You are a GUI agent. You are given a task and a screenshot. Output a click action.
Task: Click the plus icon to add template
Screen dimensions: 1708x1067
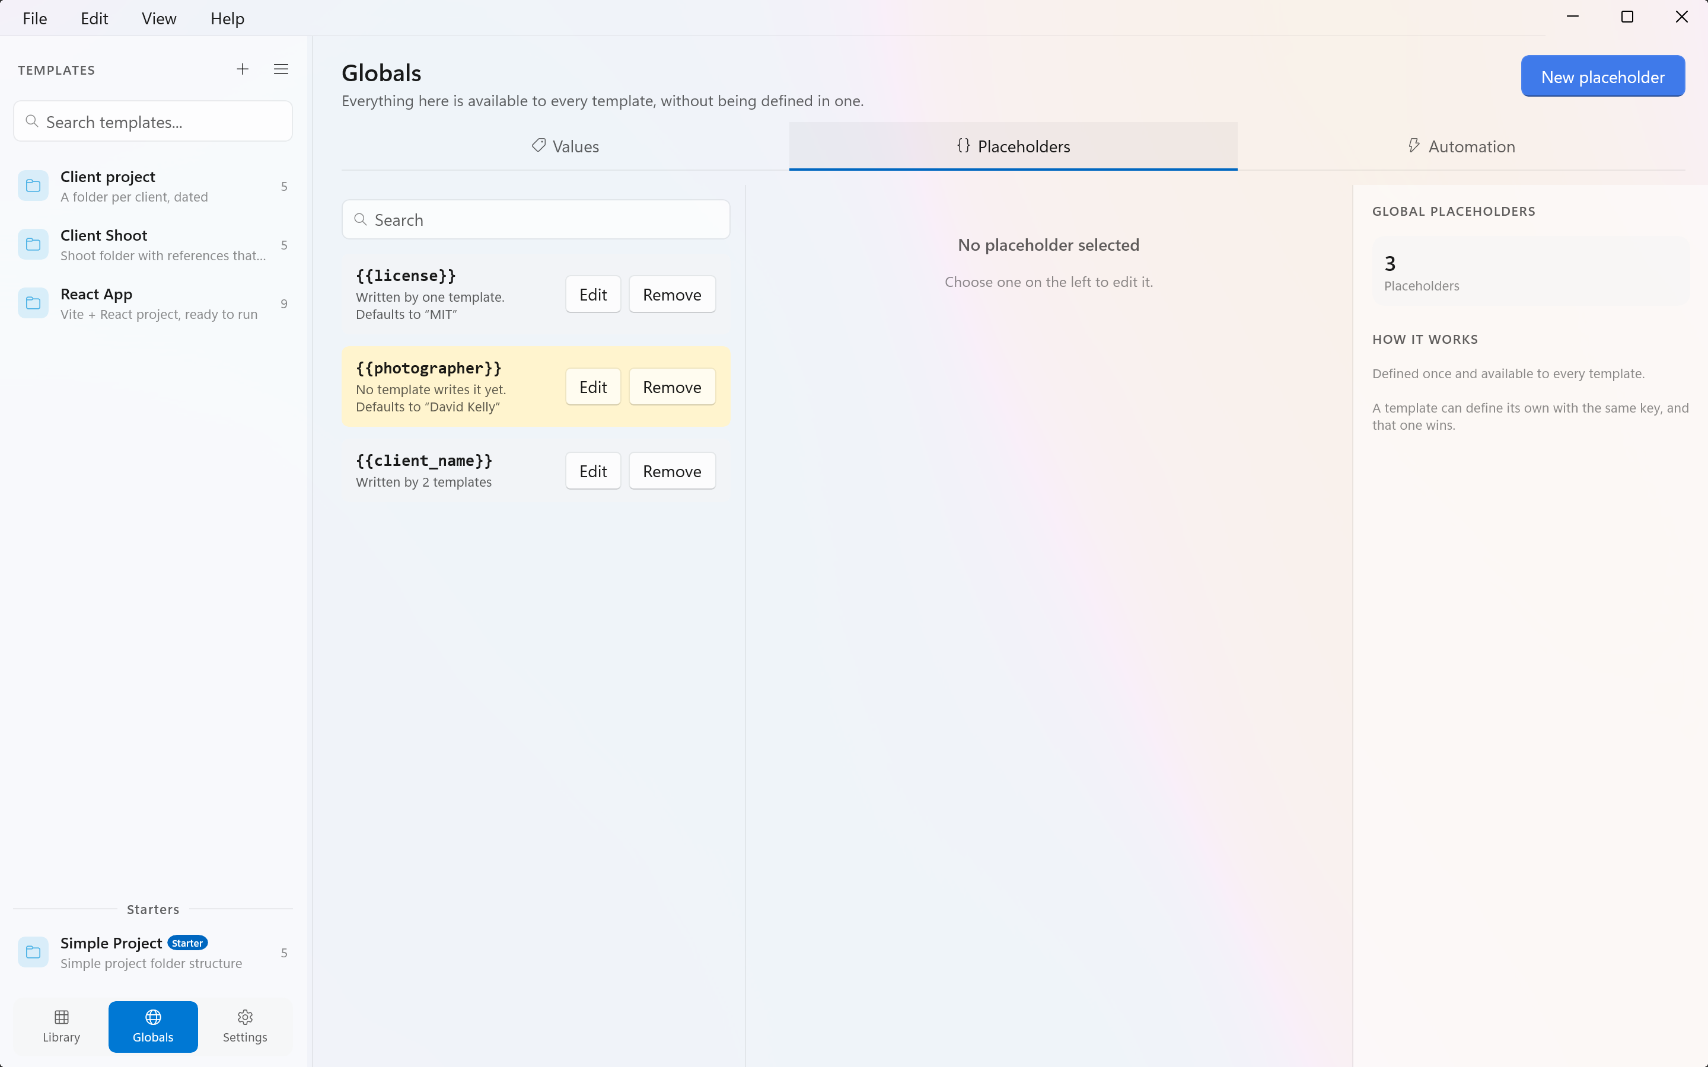click(x=242, y=69)
